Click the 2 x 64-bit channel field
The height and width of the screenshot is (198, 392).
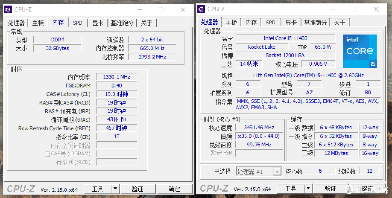pos(152,40)
